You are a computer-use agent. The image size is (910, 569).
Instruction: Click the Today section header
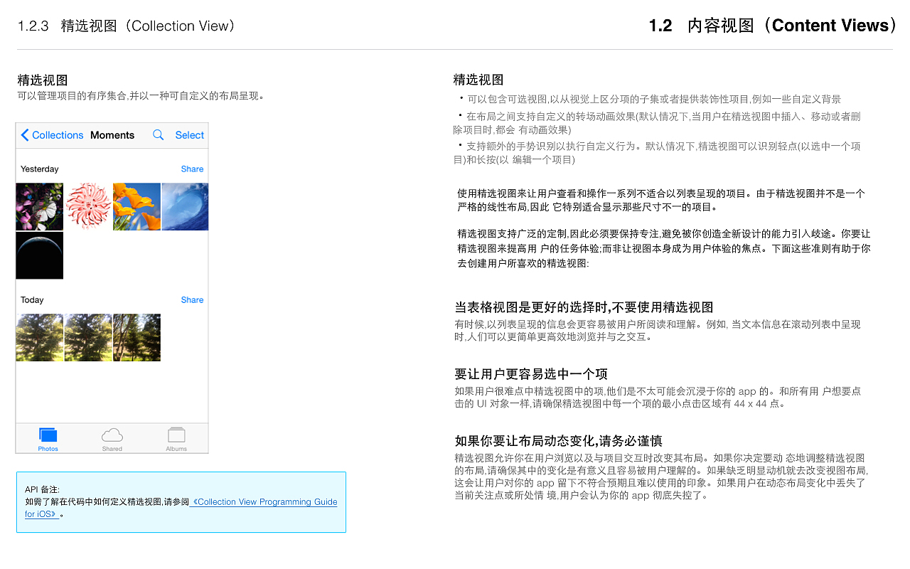pos(32,300)
